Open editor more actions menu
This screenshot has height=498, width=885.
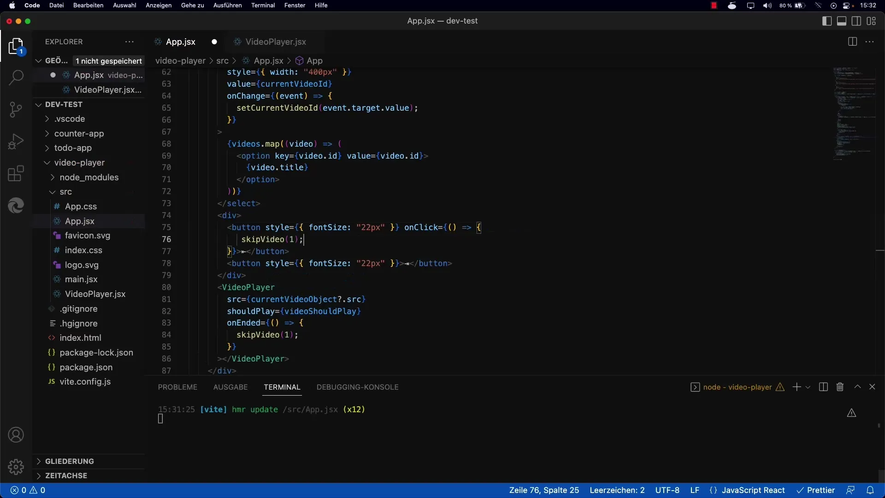pyautogui.click(x=870, y=41)
